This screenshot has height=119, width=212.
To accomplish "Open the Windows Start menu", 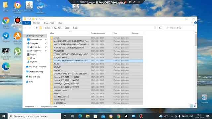I will pyautogui.click(x=4, y=116).
